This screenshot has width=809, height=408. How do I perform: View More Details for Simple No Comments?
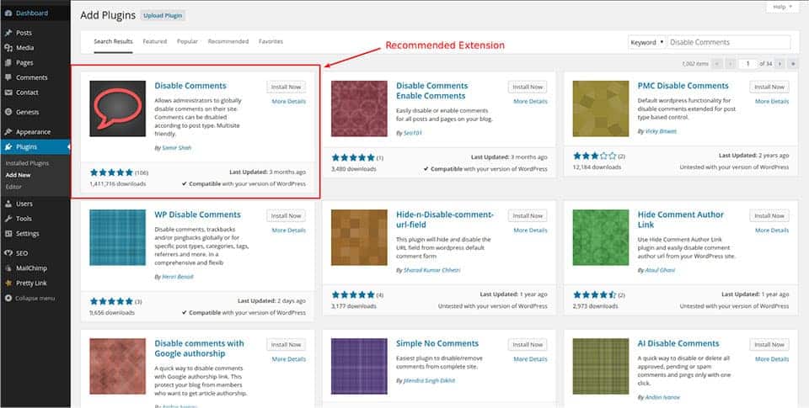[530, 359]
